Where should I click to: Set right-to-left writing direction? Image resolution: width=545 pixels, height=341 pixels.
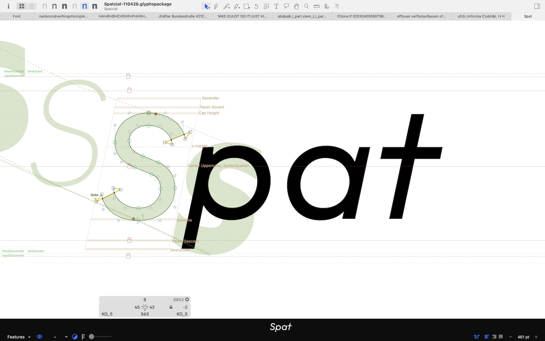tap(494, 337)
